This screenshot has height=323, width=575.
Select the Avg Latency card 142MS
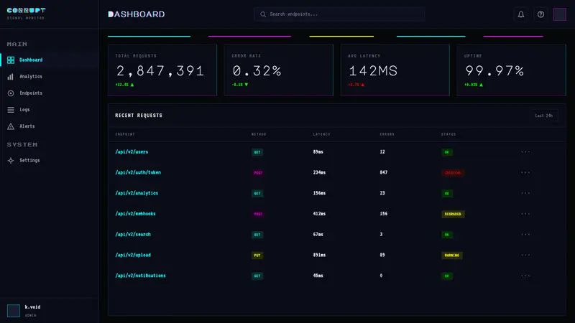[395, 70]
